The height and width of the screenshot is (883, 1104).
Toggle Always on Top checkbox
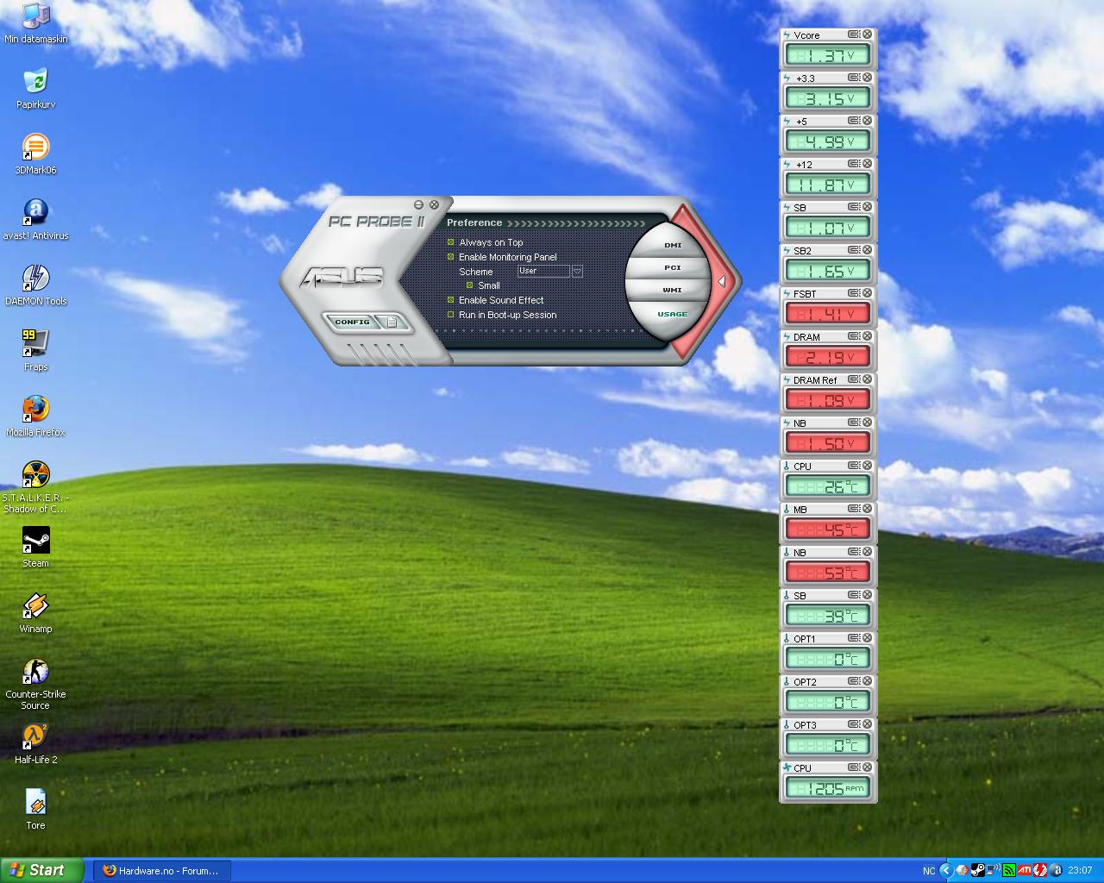(450, 242)
